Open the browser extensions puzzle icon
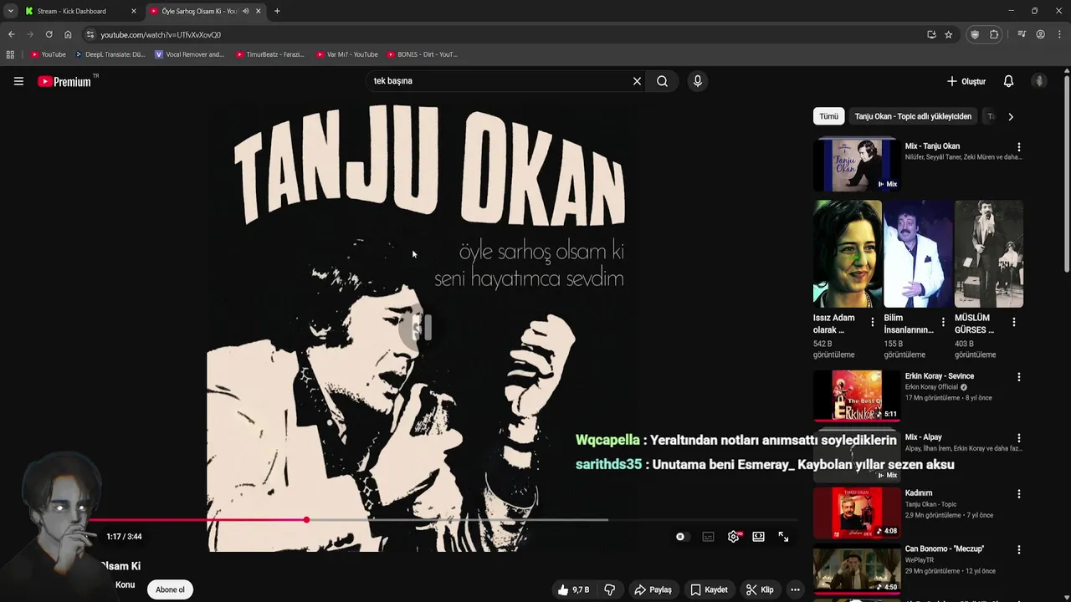 click(994, 34)
